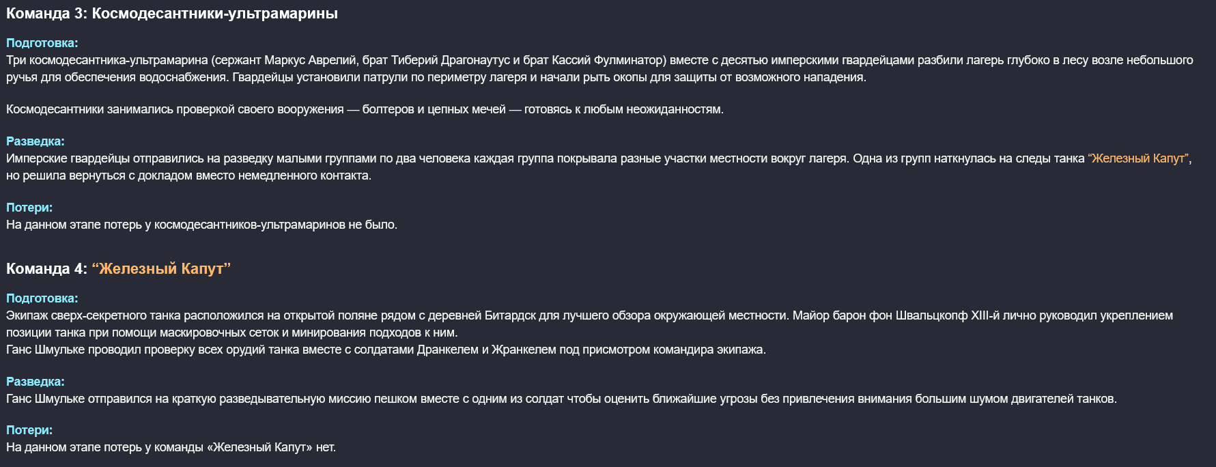Click 'Подготовка:' label under Команда 4
Image resolution: width=1216 pixels, height=467 pixels.
[42, 298]
